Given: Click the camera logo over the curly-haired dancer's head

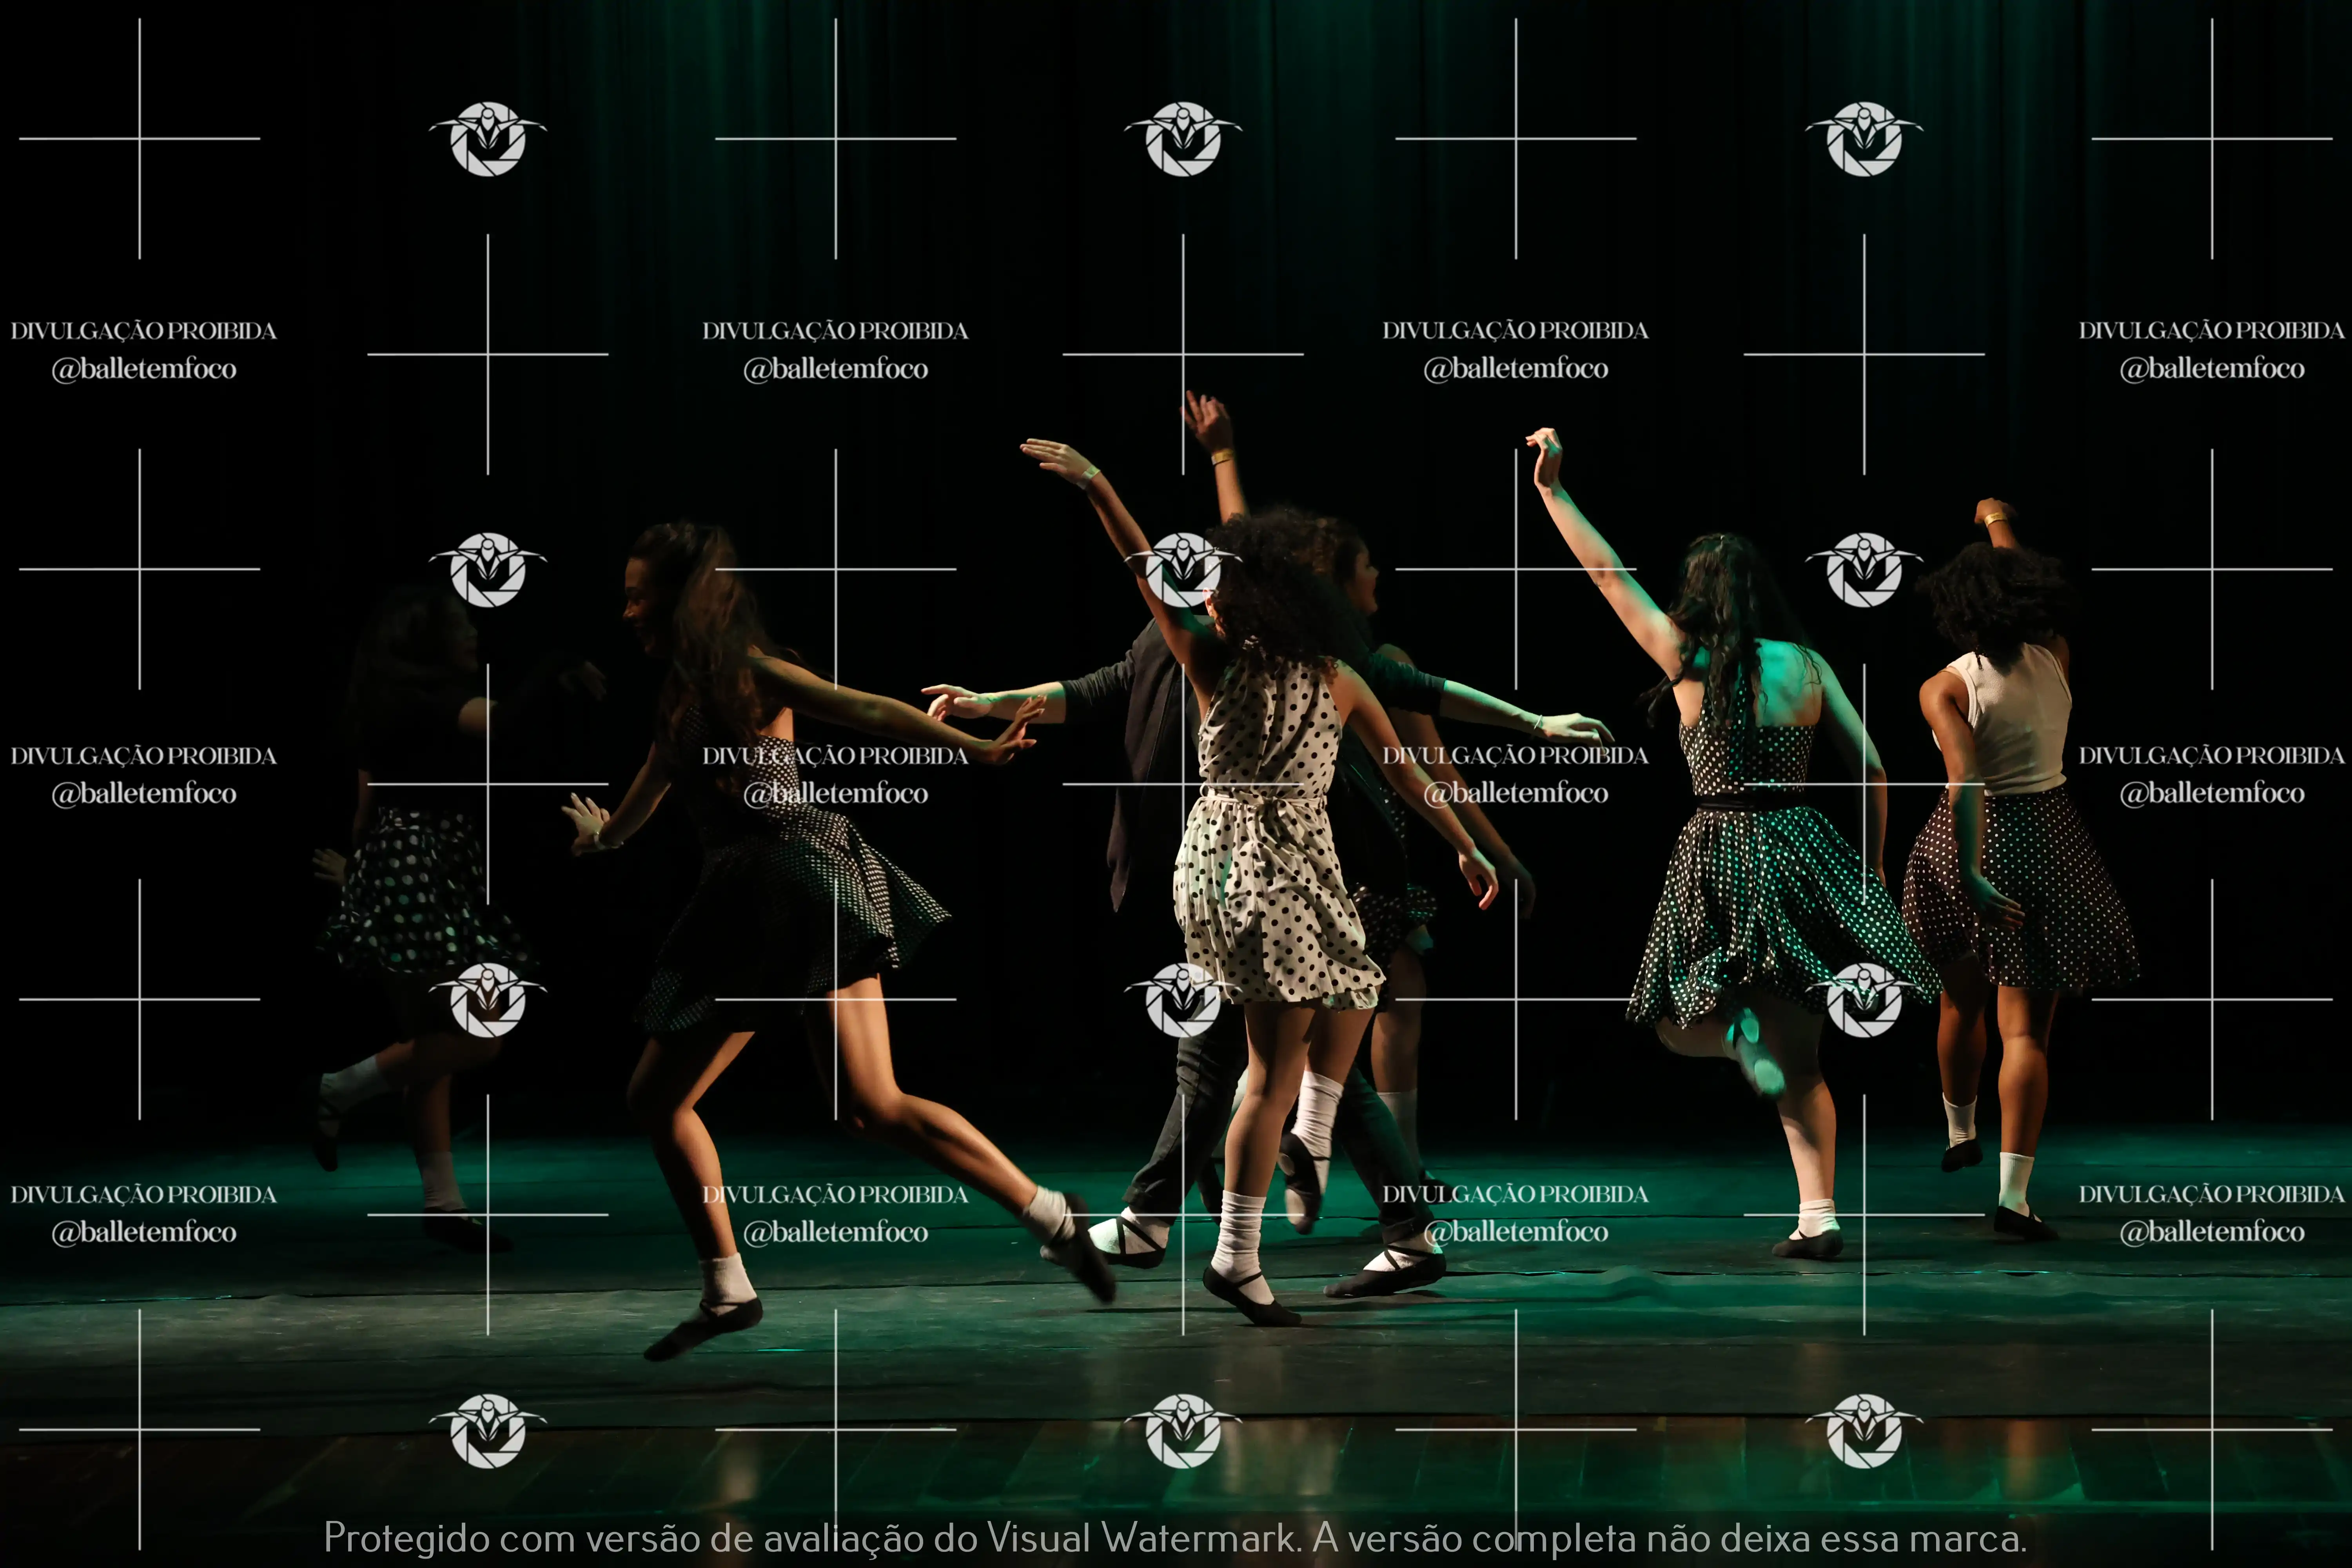Looking at the screenshot, I should pos(1183,570).
